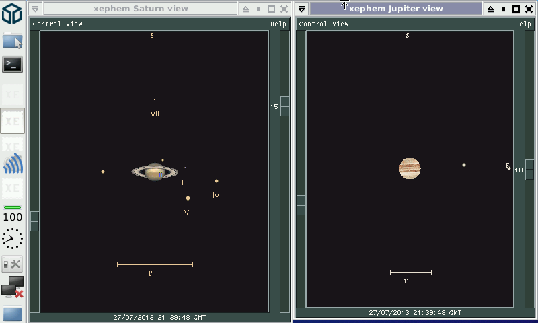This screenshot has height=323, width=538.
Task: Open Help menu in Jupiter view
Action: (523, 24)
